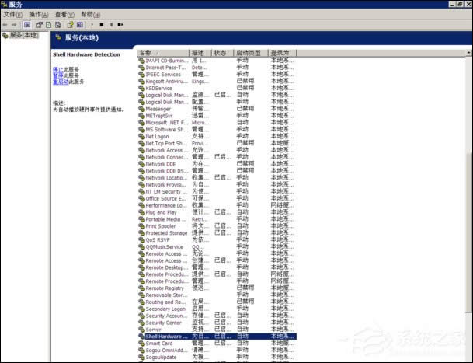Sort by the 启动类型 (Startup type) column header
This screenshot has width=473, height=363.
[x=249, y=53]
